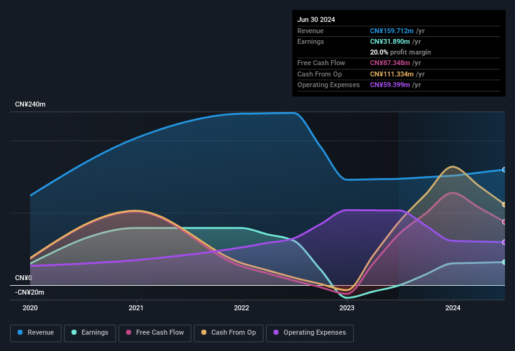Toggle the Free Cash Flow legend button
The height and width of the screenshot is (351, 515).
tap(155, 333)
